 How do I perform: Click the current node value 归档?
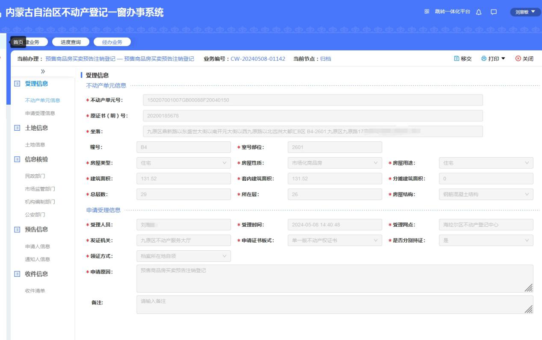[x=326, y=59]
